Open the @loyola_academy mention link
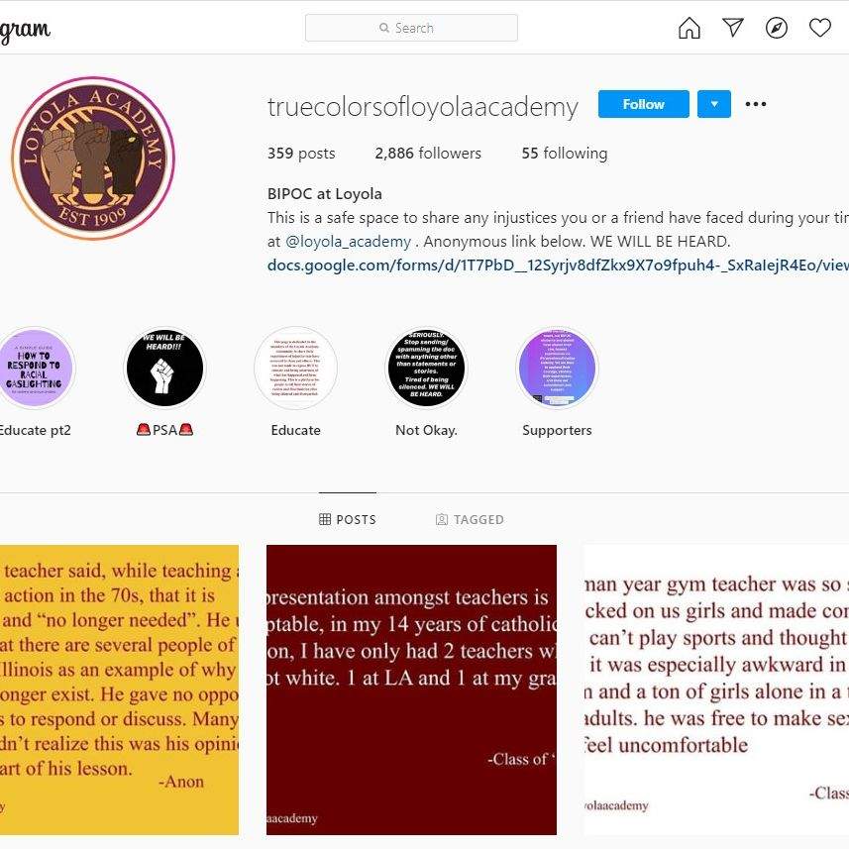Screen dimensions: 849x849 348,242
